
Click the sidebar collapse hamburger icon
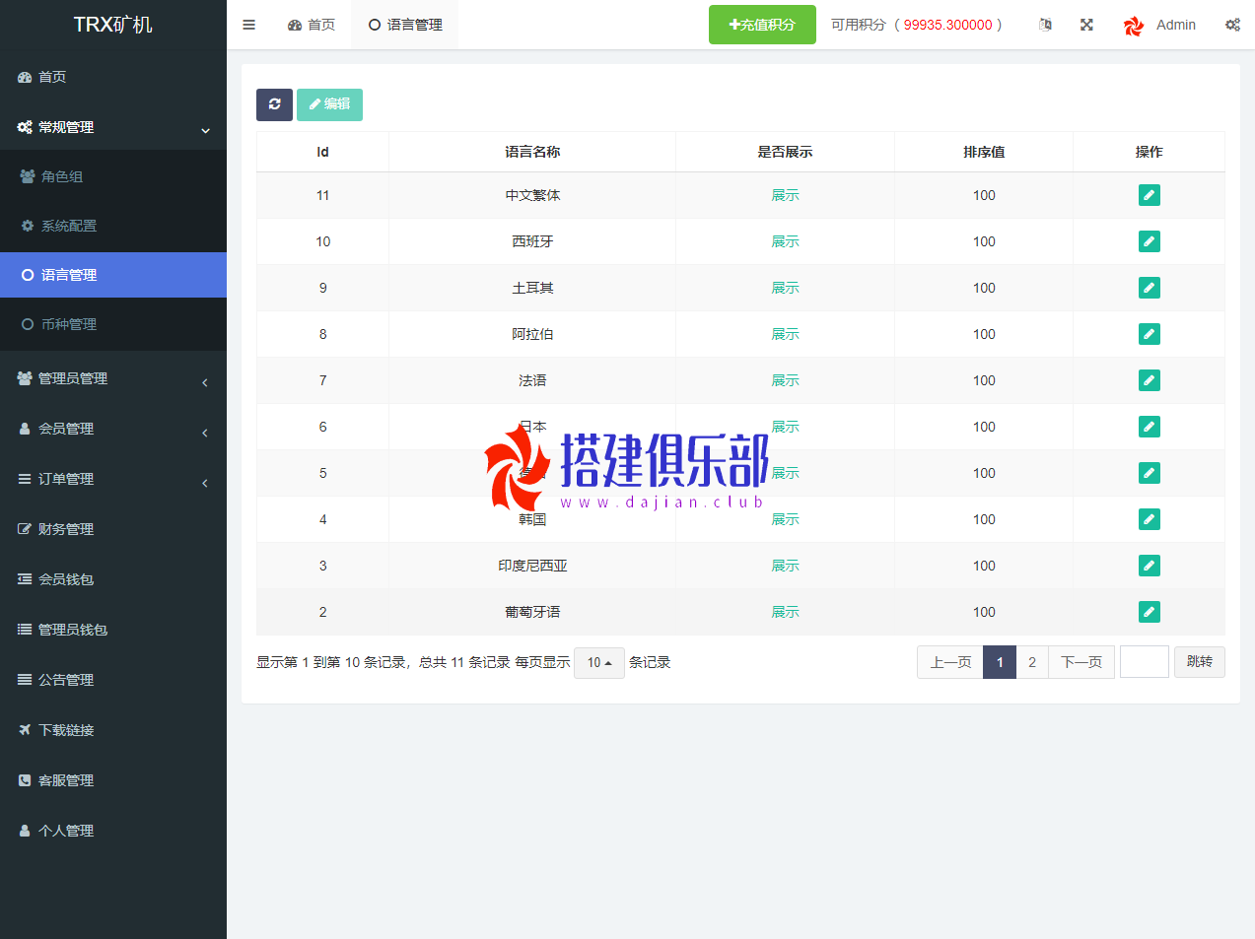(249, 25)
